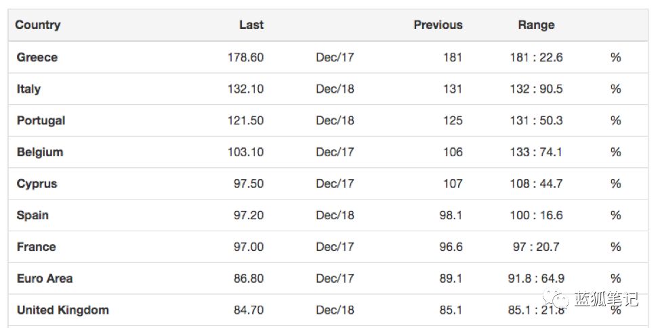Sort by the Country column header
Viewport: 660px width, 328px height.
(38, 25)
